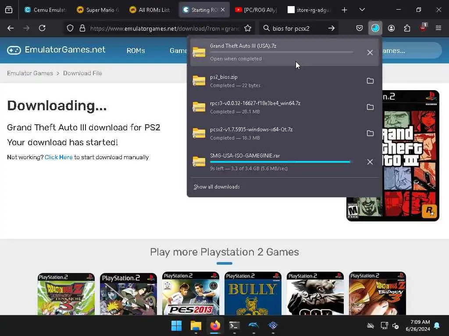The image size is (449, 336).
Task: Click the EmulatorGames.net logo
Action: pyautogui.click(x=56, y=50)
